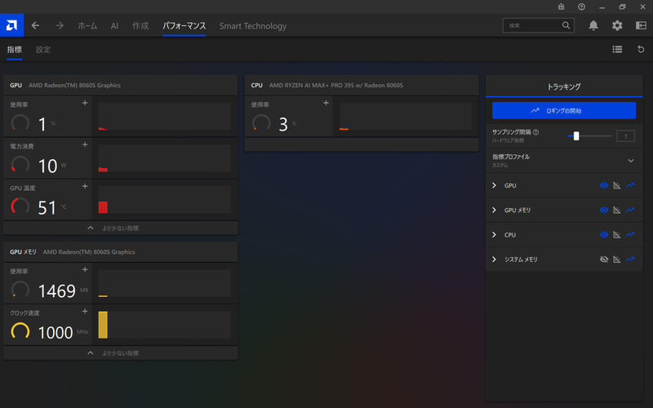Image resolution: width=653 pixels, height=408 pixels.
Task: Hide GPU metrics with eye icon
Action: (x=604, y=185)
